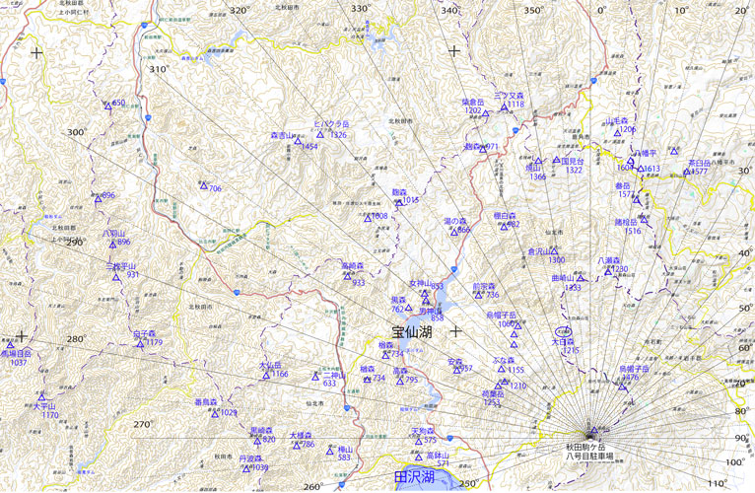Click the 270° bearing label
The width and height of the screenshot is (755, 493).
click(144, 424)
